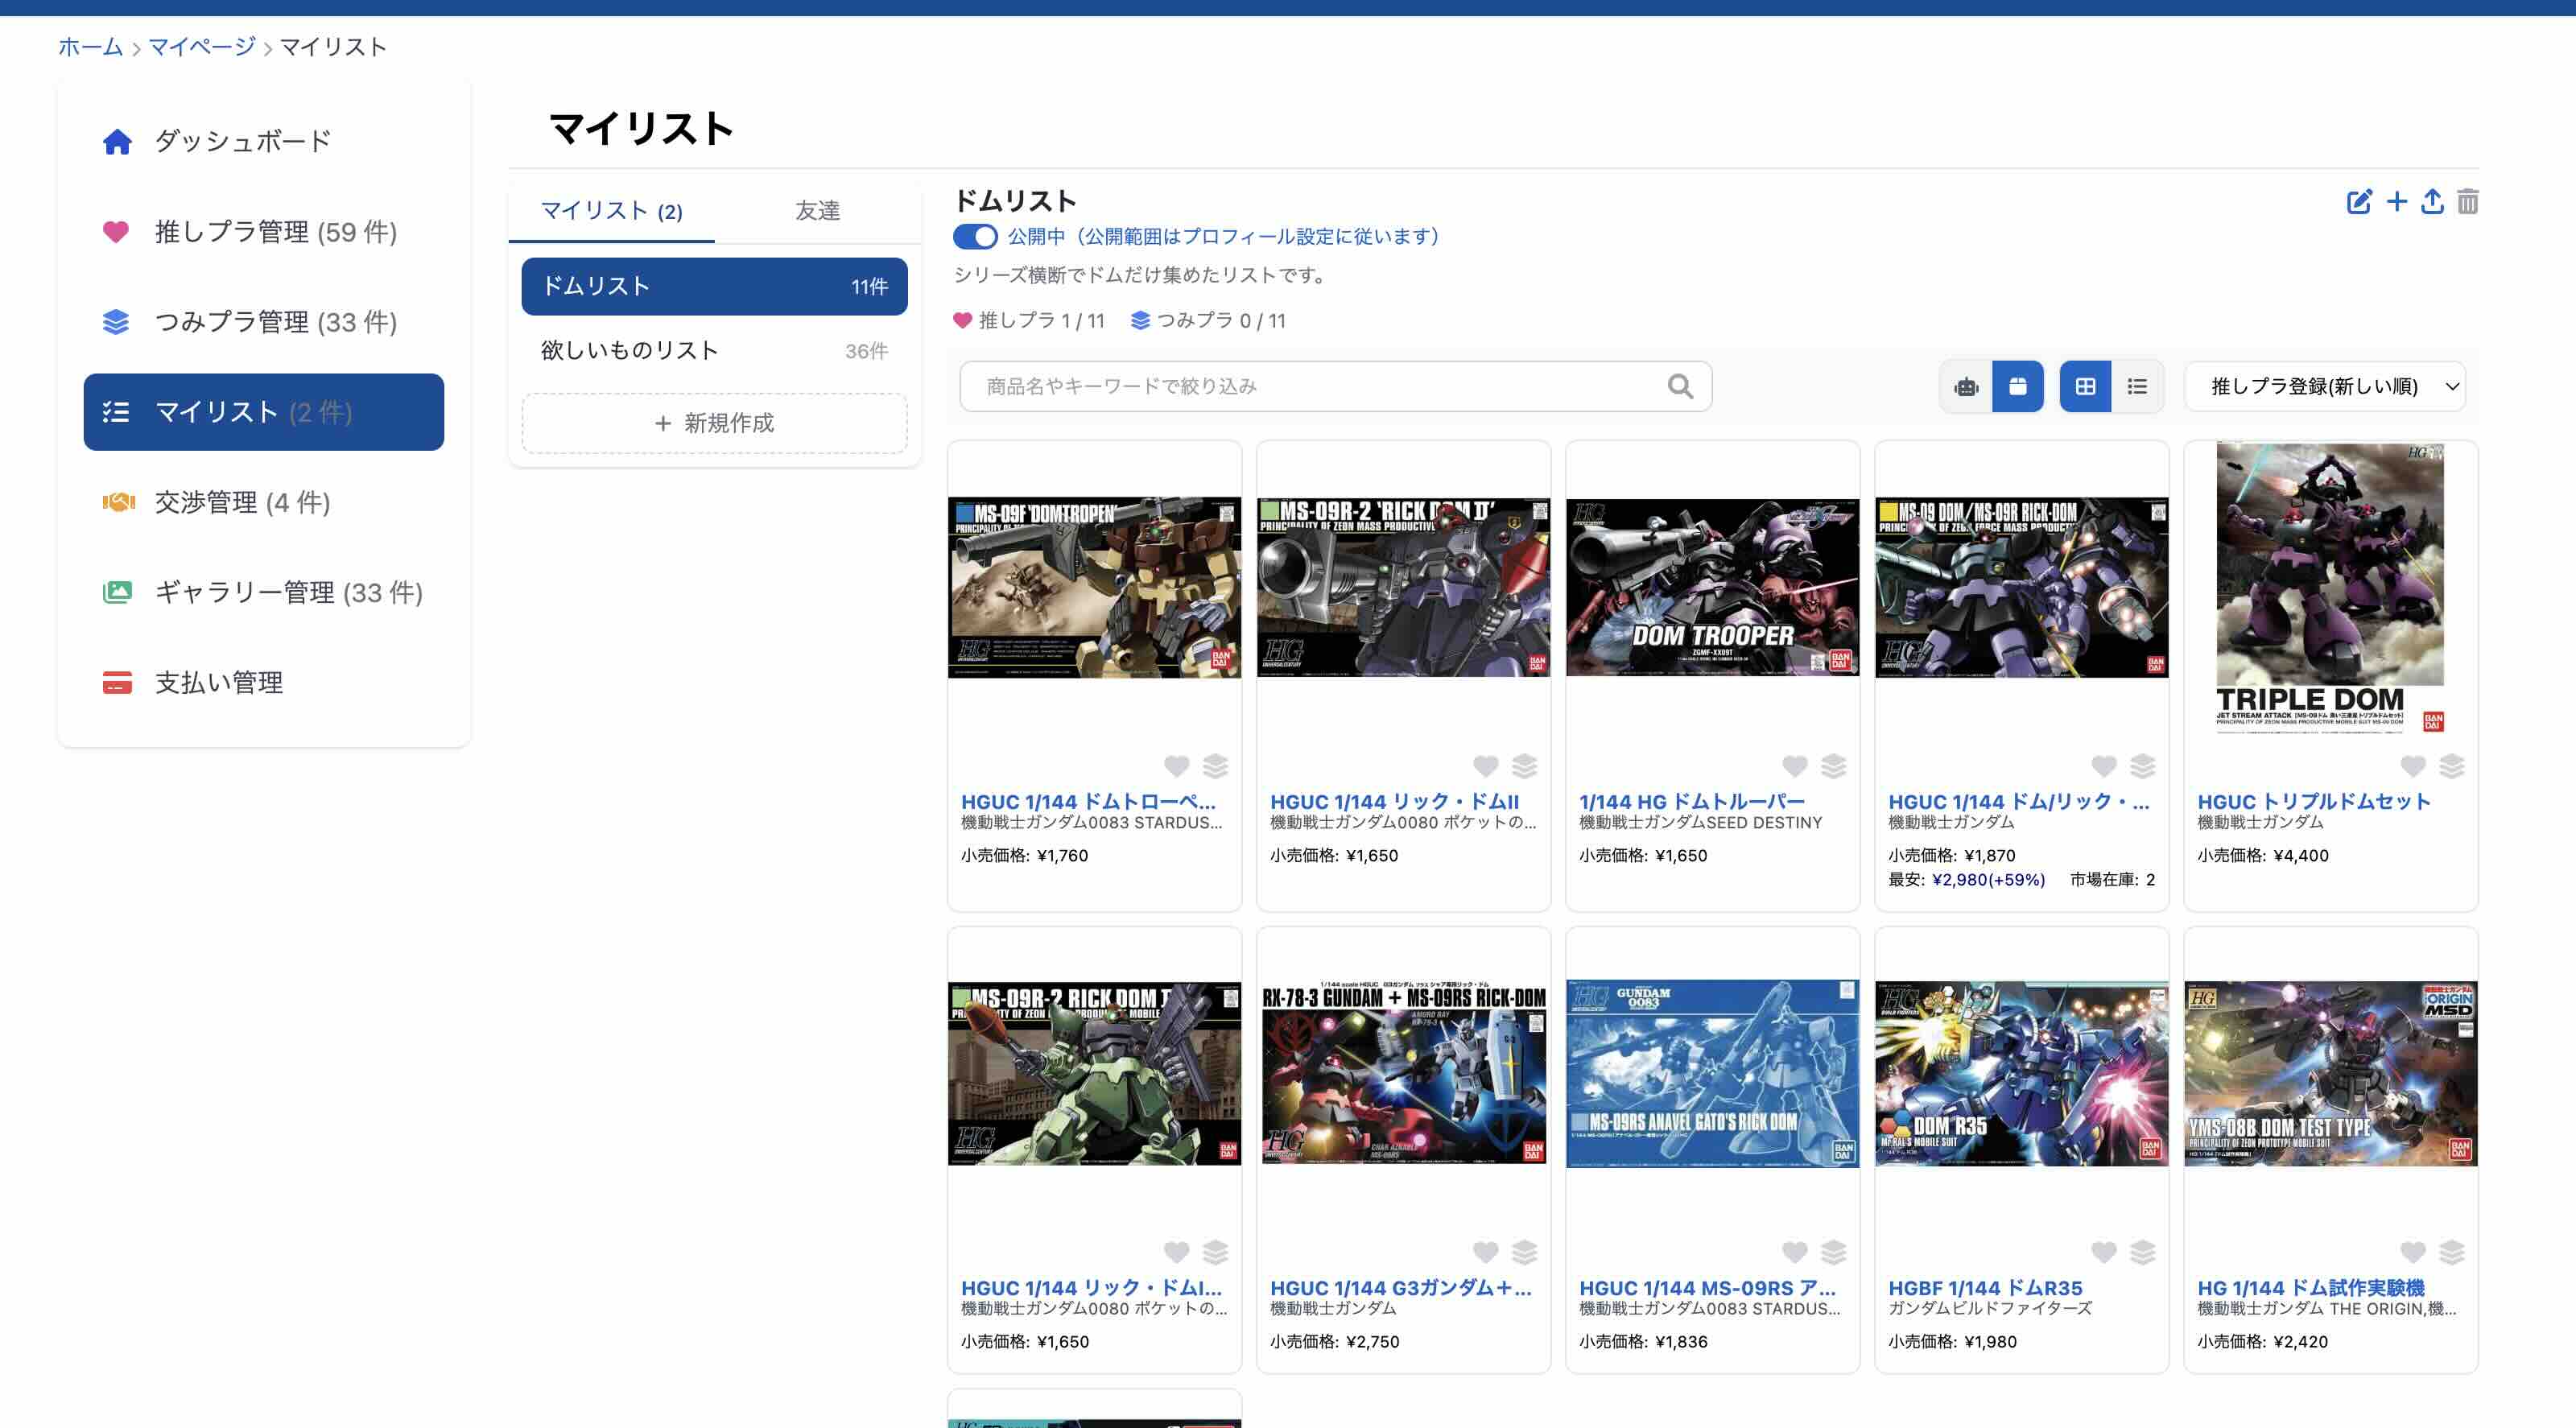The image size is (2576, 1428).
Task: Click the YMS-08B DOM TEST TYPE thumbnail
Action: point(2330,1073)
